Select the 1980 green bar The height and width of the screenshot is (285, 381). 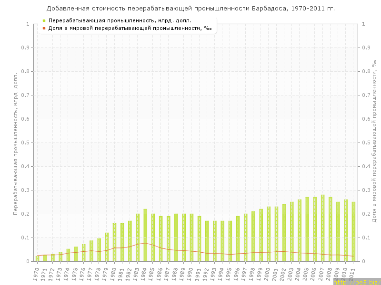tap(114, 242)
